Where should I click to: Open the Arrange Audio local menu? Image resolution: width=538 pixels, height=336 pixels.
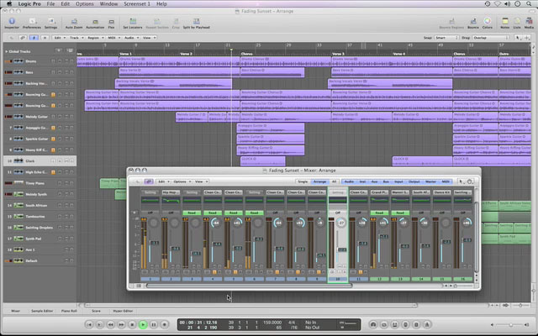(x=131, y=38)
